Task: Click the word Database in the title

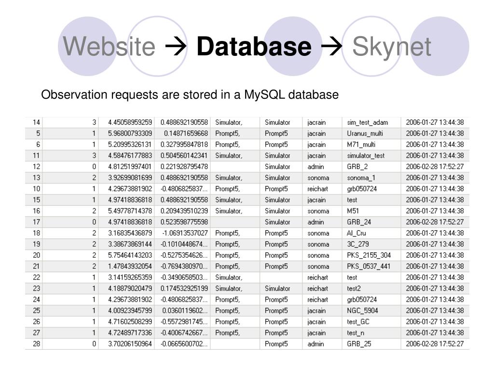Action: pos(254,47)
